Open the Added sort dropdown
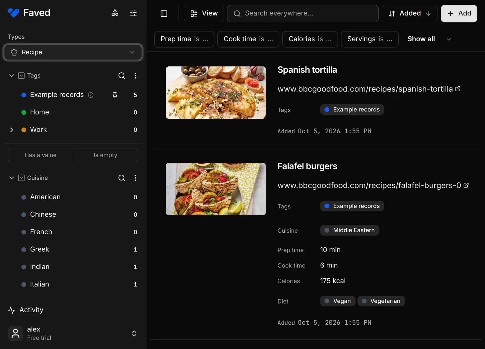This screenshot has width=485, height=349. pyautogui.click(x=410, y=14)
